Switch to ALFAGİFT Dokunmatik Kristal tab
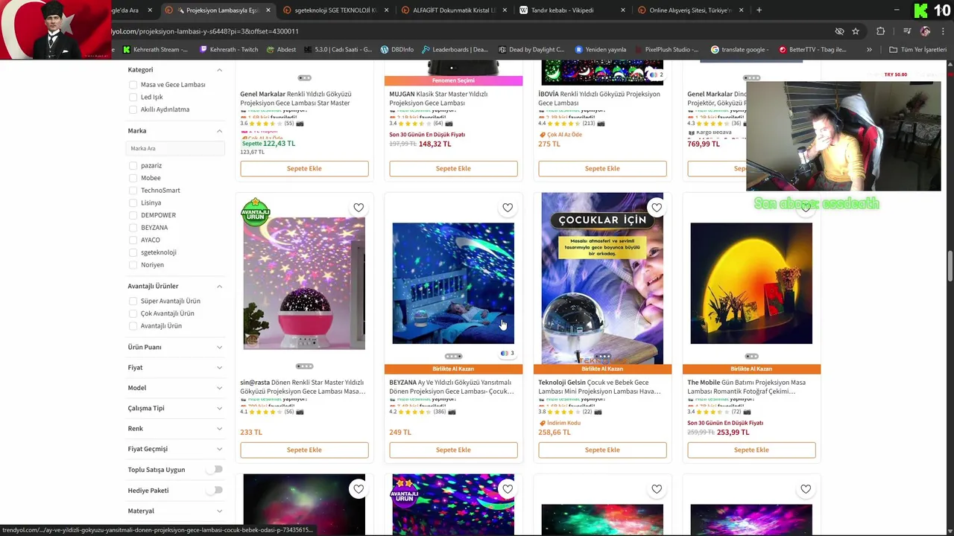Viewport: 954px width, 536px height. [x=453, y=10]
